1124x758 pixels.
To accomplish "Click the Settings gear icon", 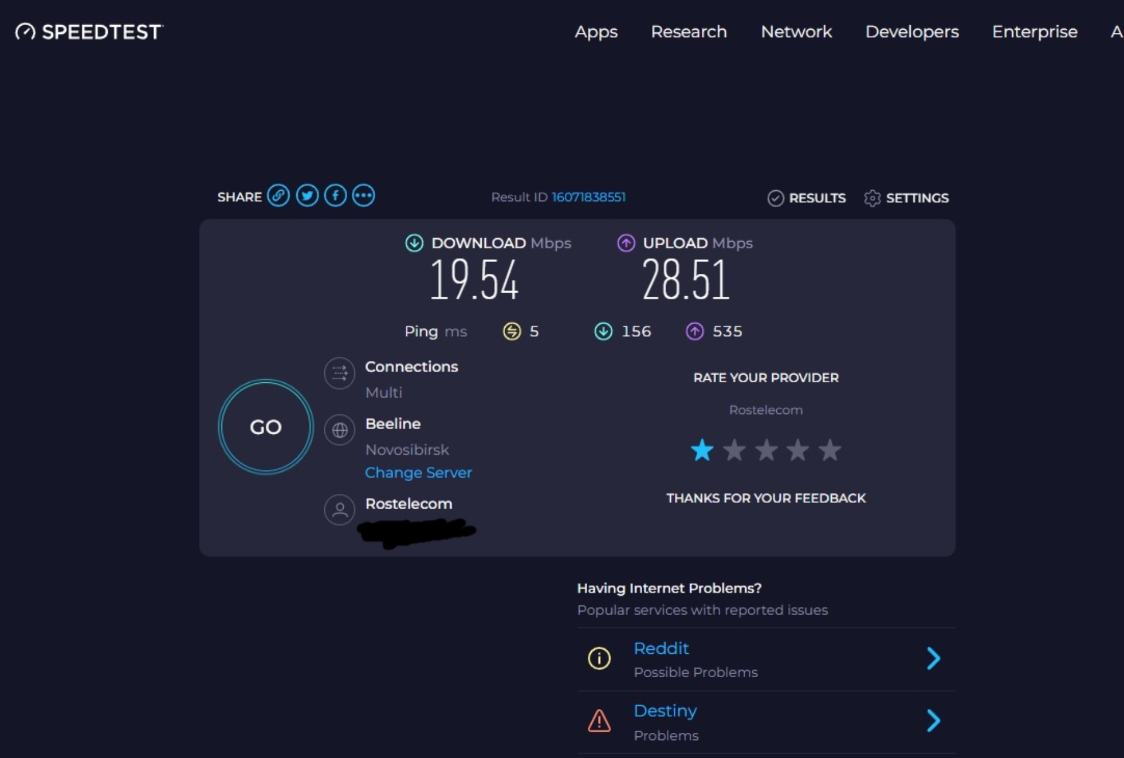I will (x=872, y=198).
